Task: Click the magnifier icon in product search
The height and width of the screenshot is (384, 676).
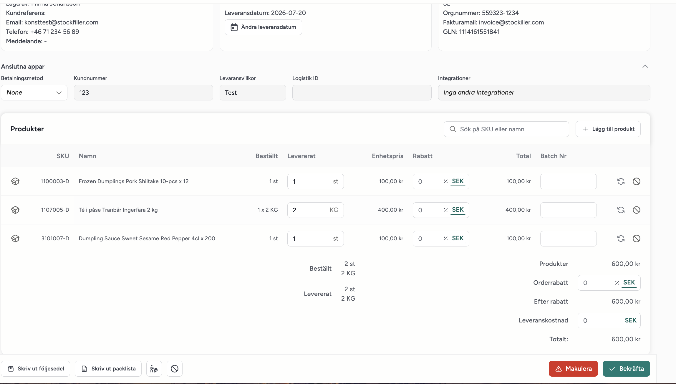Action: coord(453,129)
